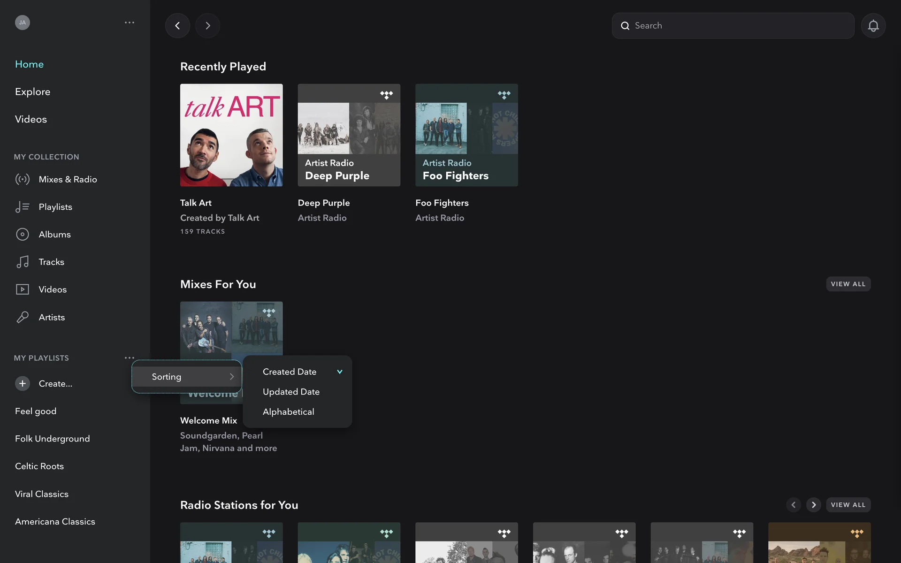Open the Folk Underground playlist
Image resolution: width=901 pixels, height=563 pixels.
click(52, 439)
